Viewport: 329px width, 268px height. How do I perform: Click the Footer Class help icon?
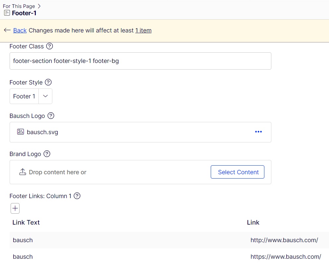49,46
